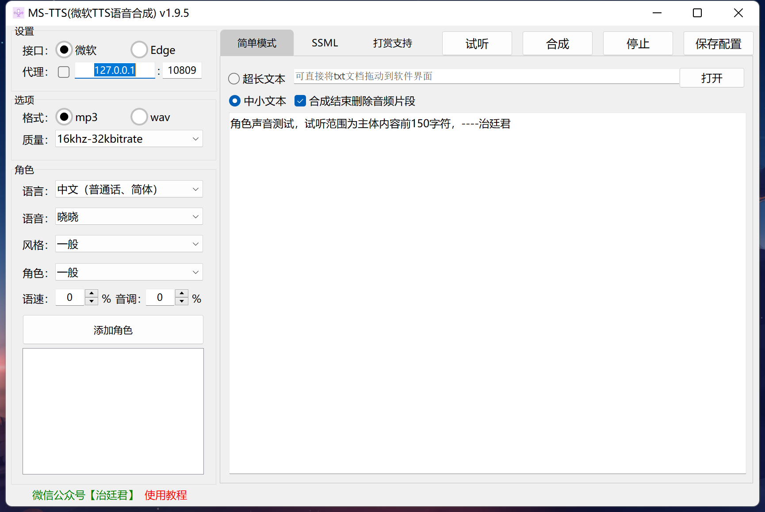Image resolution: width=765 pixels, height=512 pixels.
Task: Open the 打赏支持 tab
Action: pyautogui.click(x=392, y=43)
